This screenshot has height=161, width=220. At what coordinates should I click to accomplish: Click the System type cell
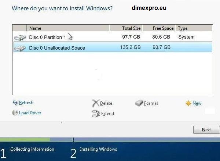[x=186, y=37]
